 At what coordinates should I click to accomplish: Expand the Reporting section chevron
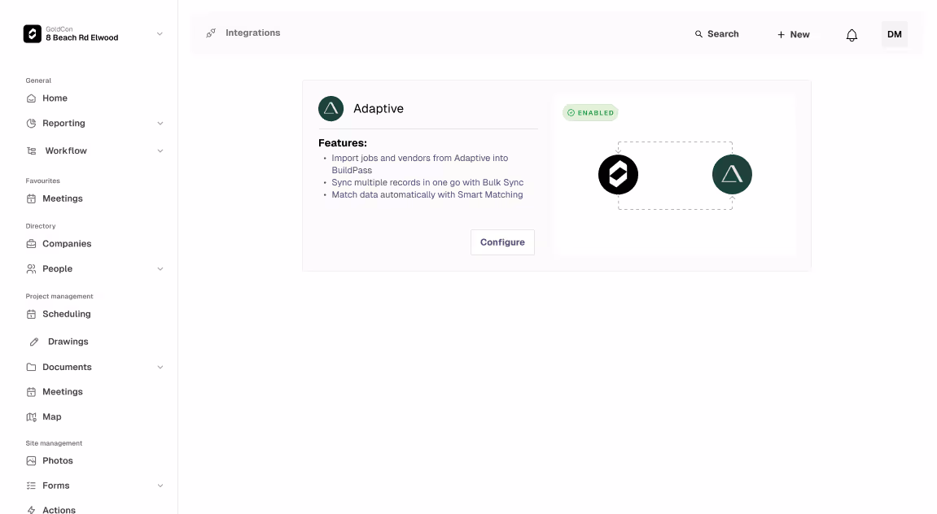pos(160,124)
